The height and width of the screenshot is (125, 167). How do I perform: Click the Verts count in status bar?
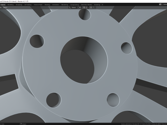pyautogui.click(x=146, y=124)
